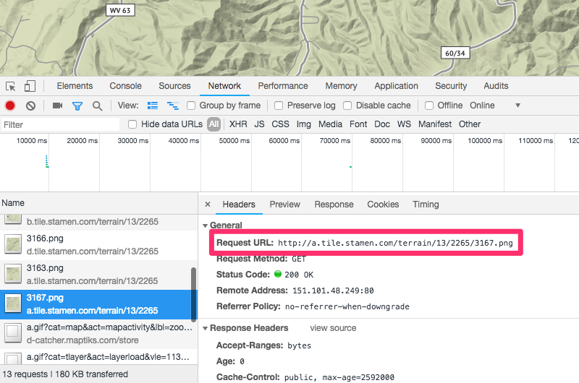Check the Disable cache option
579x383 pixels.
[x=348, y=106]
